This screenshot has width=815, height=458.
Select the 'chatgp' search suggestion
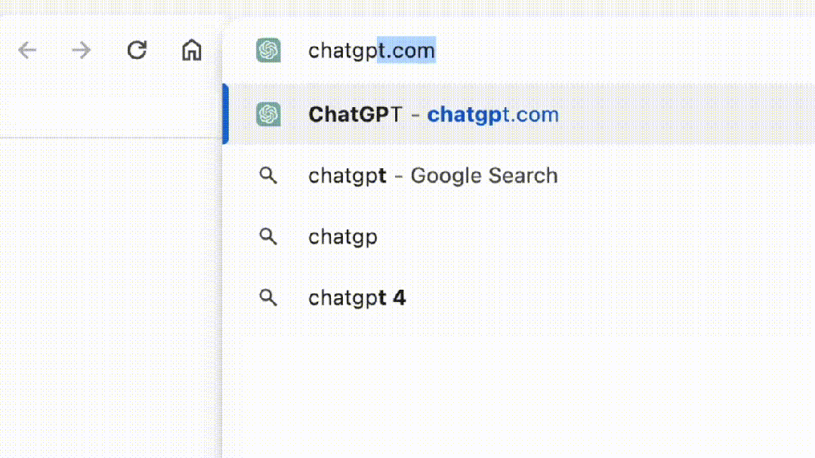[x=343, y=236]
